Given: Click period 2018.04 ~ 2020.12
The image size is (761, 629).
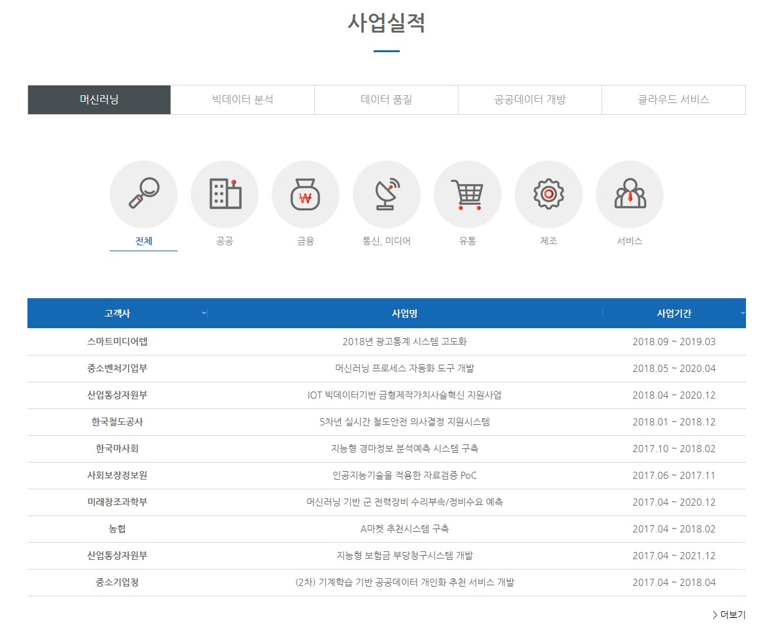Looking at the screenshot, I should [x=674, y=395].
